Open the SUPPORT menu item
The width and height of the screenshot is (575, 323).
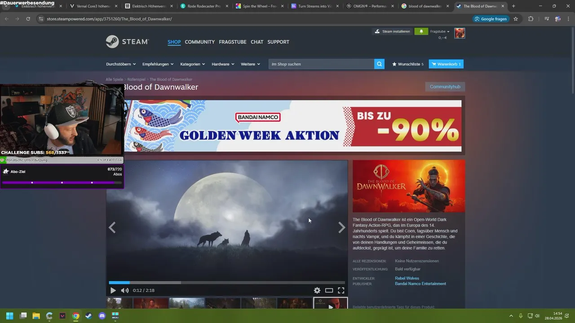click(279, 42)
